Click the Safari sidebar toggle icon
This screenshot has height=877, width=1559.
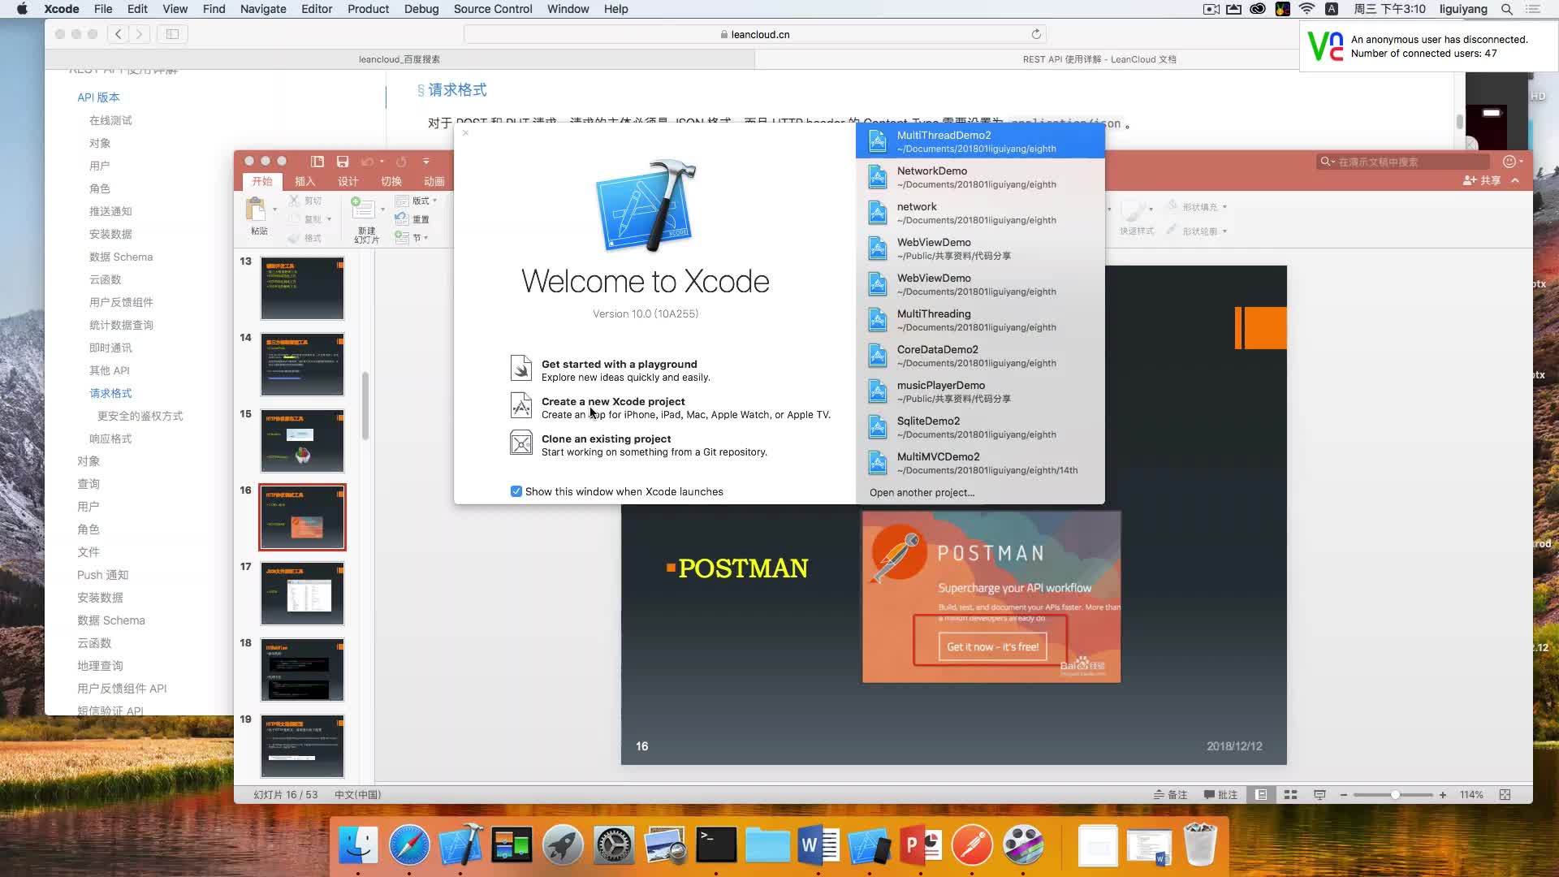coord(172,34)
